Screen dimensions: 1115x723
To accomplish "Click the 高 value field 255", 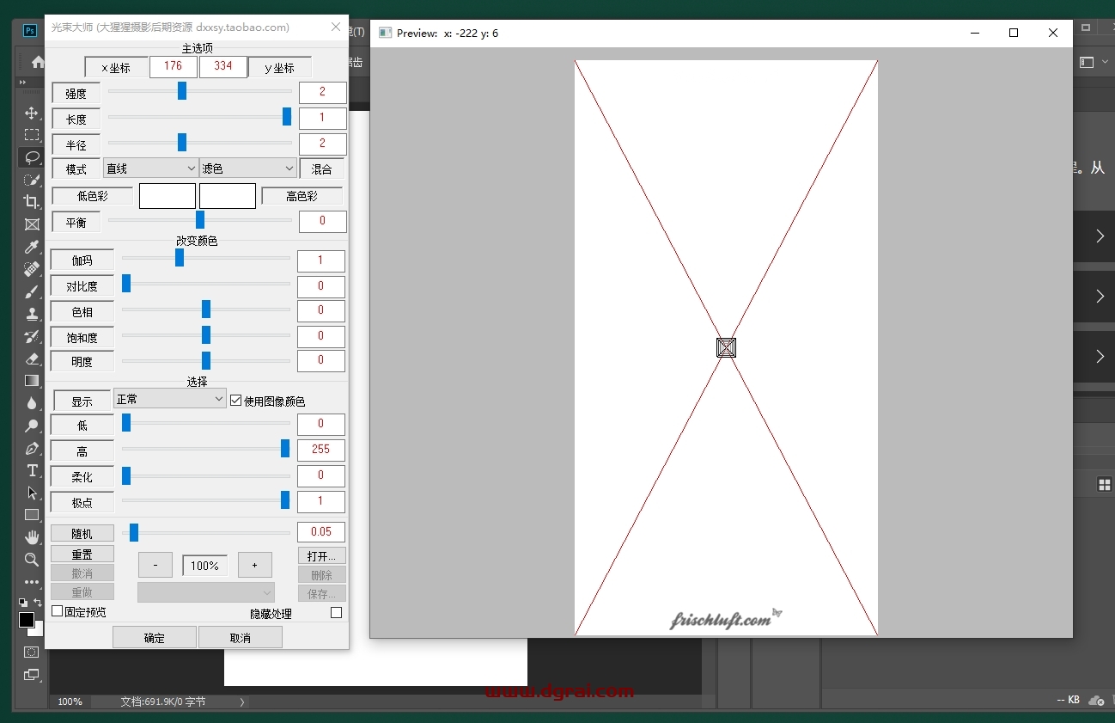I will point(321,449).
